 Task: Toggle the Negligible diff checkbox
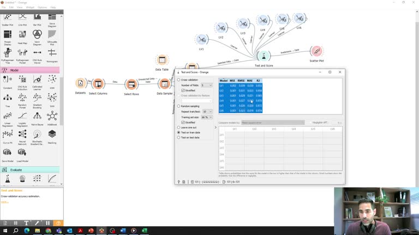click(311, 123)
